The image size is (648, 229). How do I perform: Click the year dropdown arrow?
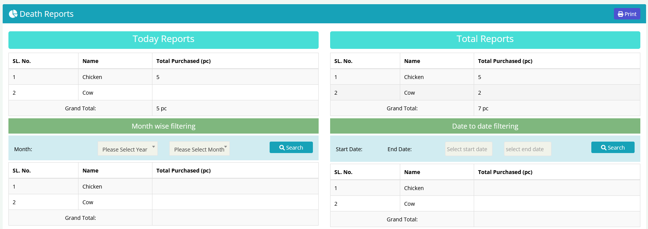[154, 147]
